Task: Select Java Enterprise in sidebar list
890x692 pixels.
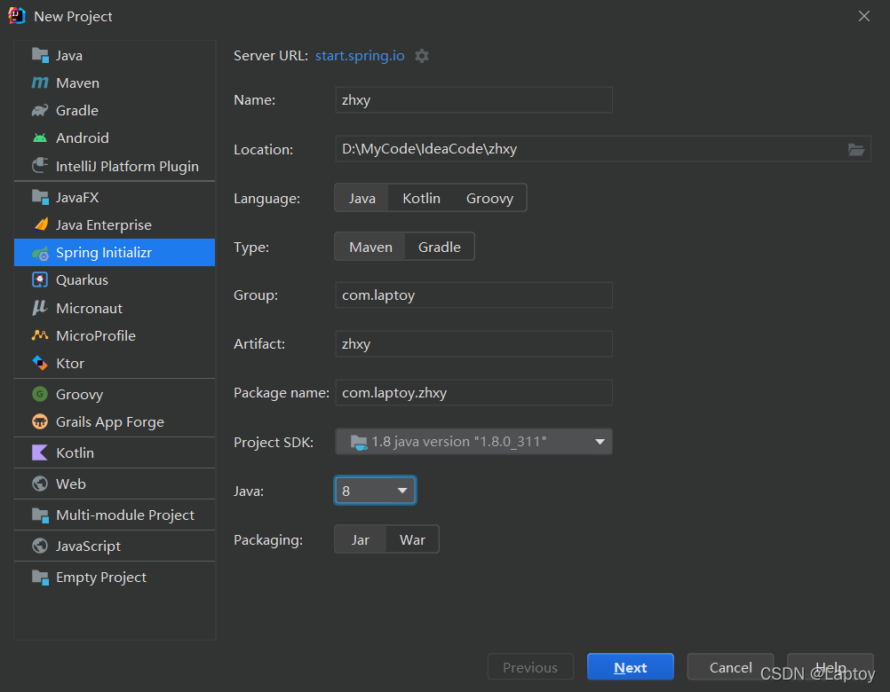Action: click(x=115, y=224)
